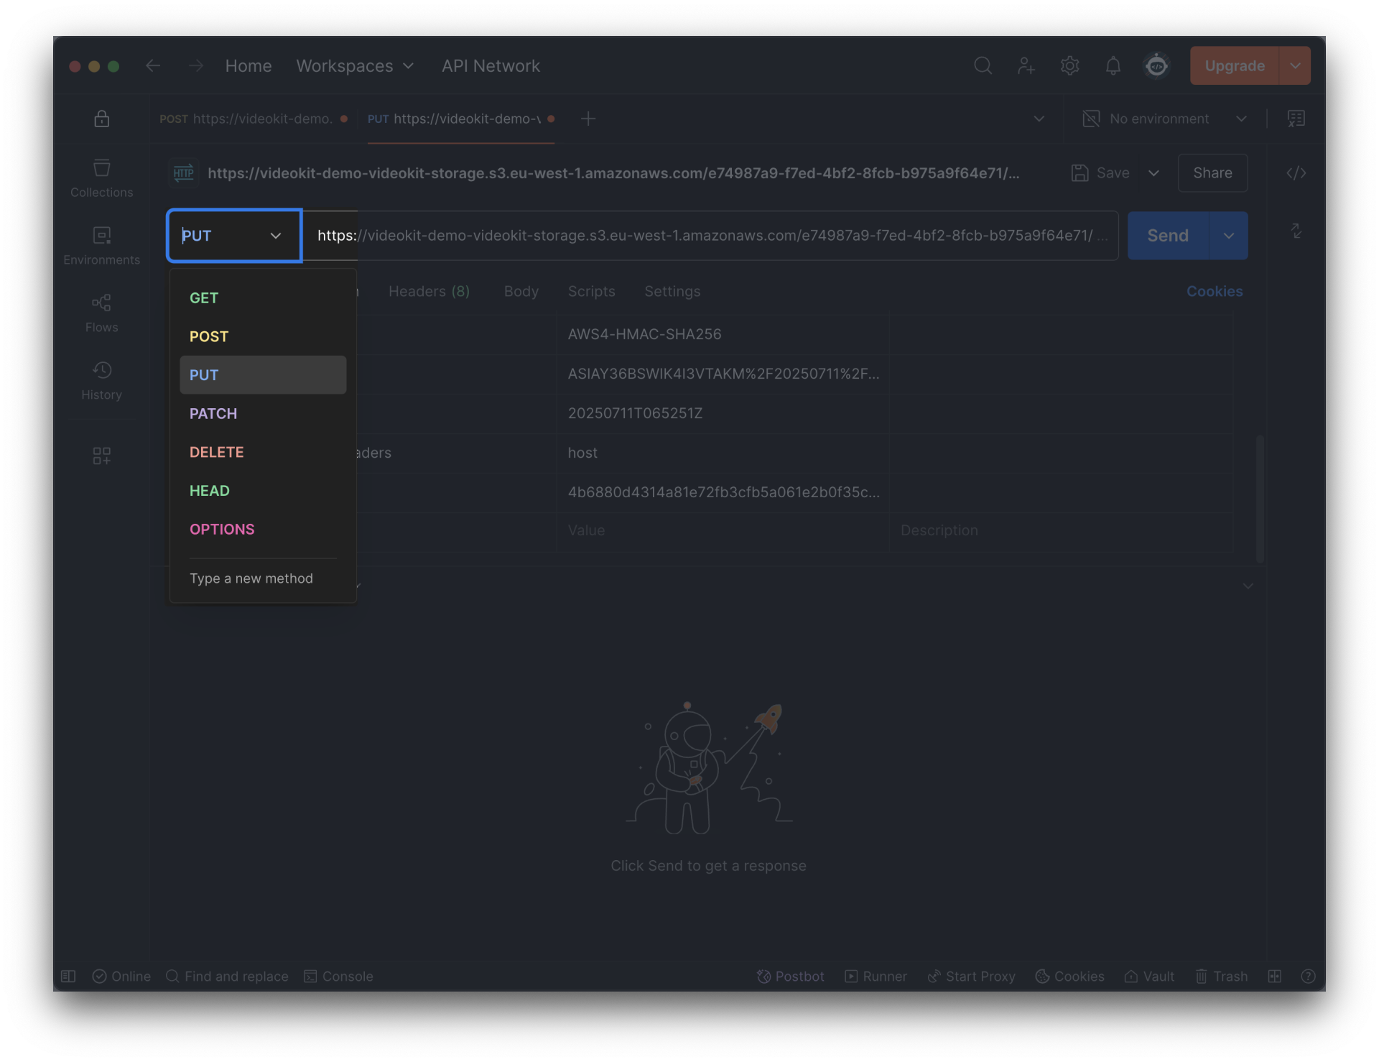Click the Save button
The height and width of the screenshot is (1062, 1379).
coord(1100,173)
